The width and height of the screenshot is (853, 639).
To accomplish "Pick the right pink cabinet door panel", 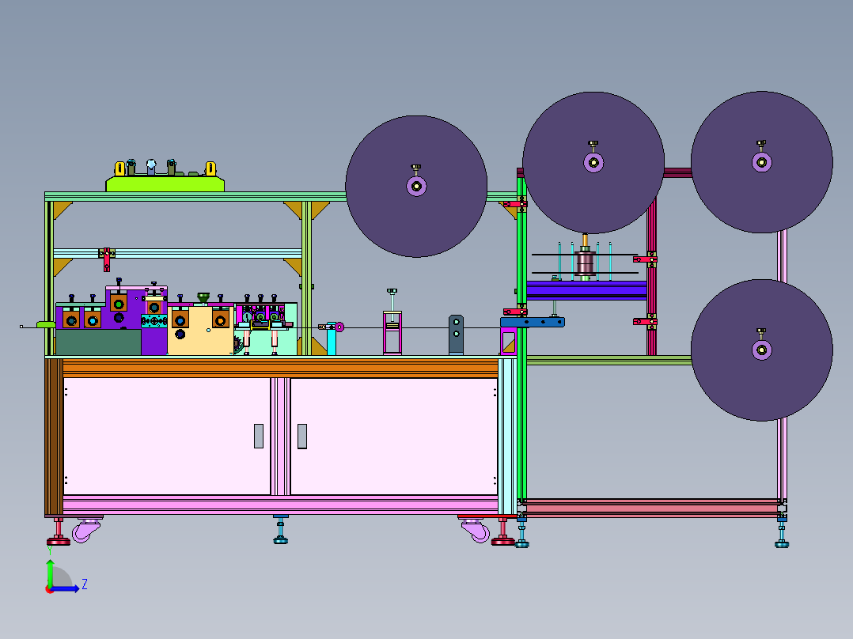I will click(x=394, y=437).
